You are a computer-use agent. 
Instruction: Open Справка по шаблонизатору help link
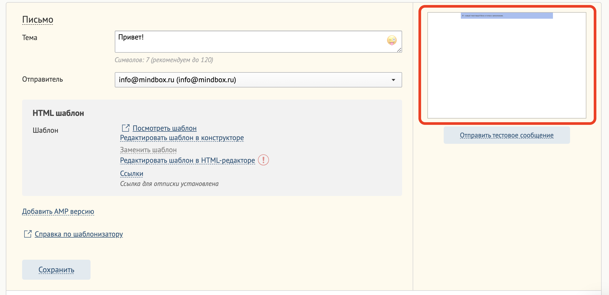pyautogui.click(x=79, y=234)
